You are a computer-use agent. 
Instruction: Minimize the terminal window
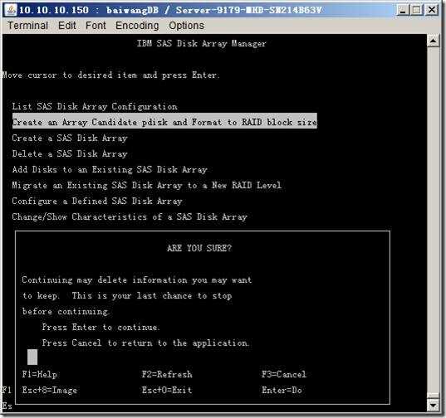[x=403, y=10]
